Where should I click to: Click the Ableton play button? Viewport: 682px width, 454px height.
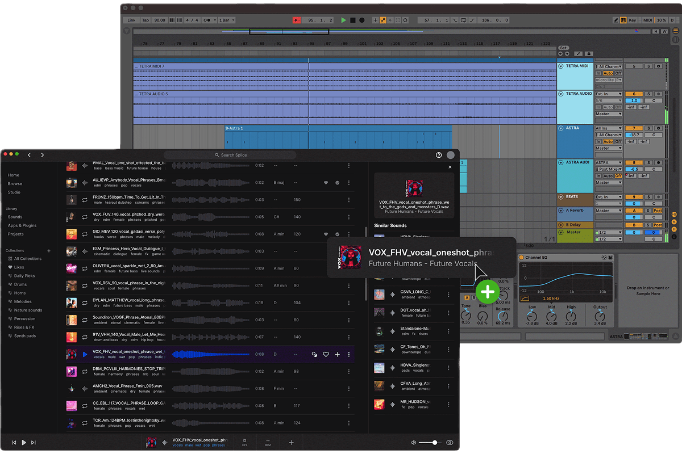[x=344, y=20]
